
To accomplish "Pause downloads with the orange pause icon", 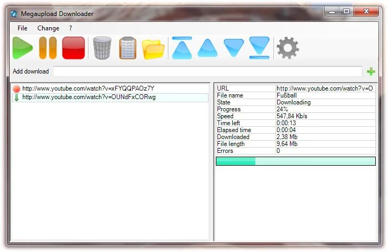I will point(48,48).
